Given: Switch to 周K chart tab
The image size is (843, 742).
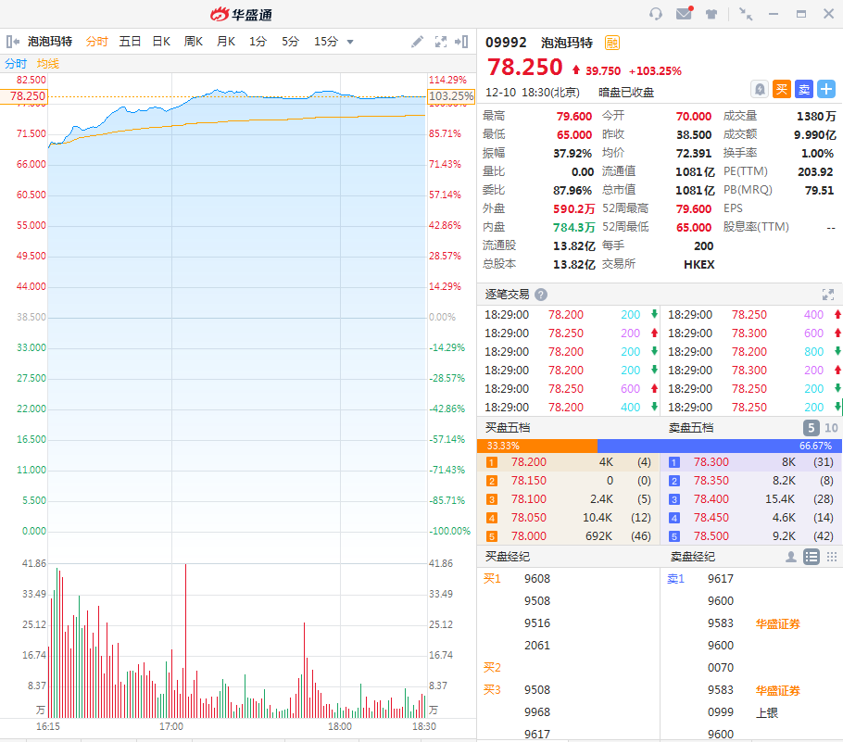Looking at the screenshot, I should [194, 42].
